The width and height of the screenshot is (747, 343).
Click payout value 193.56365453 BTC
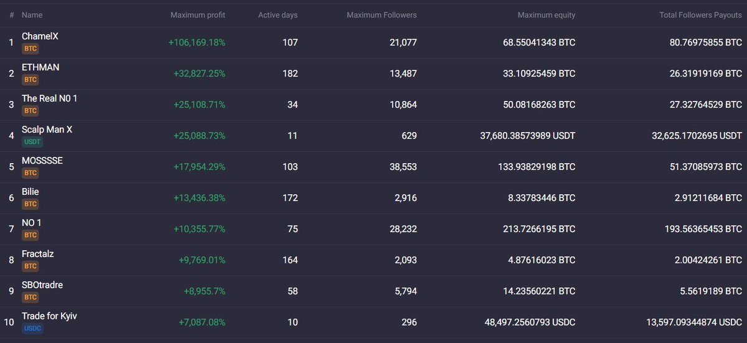click(x=703, y=229)
